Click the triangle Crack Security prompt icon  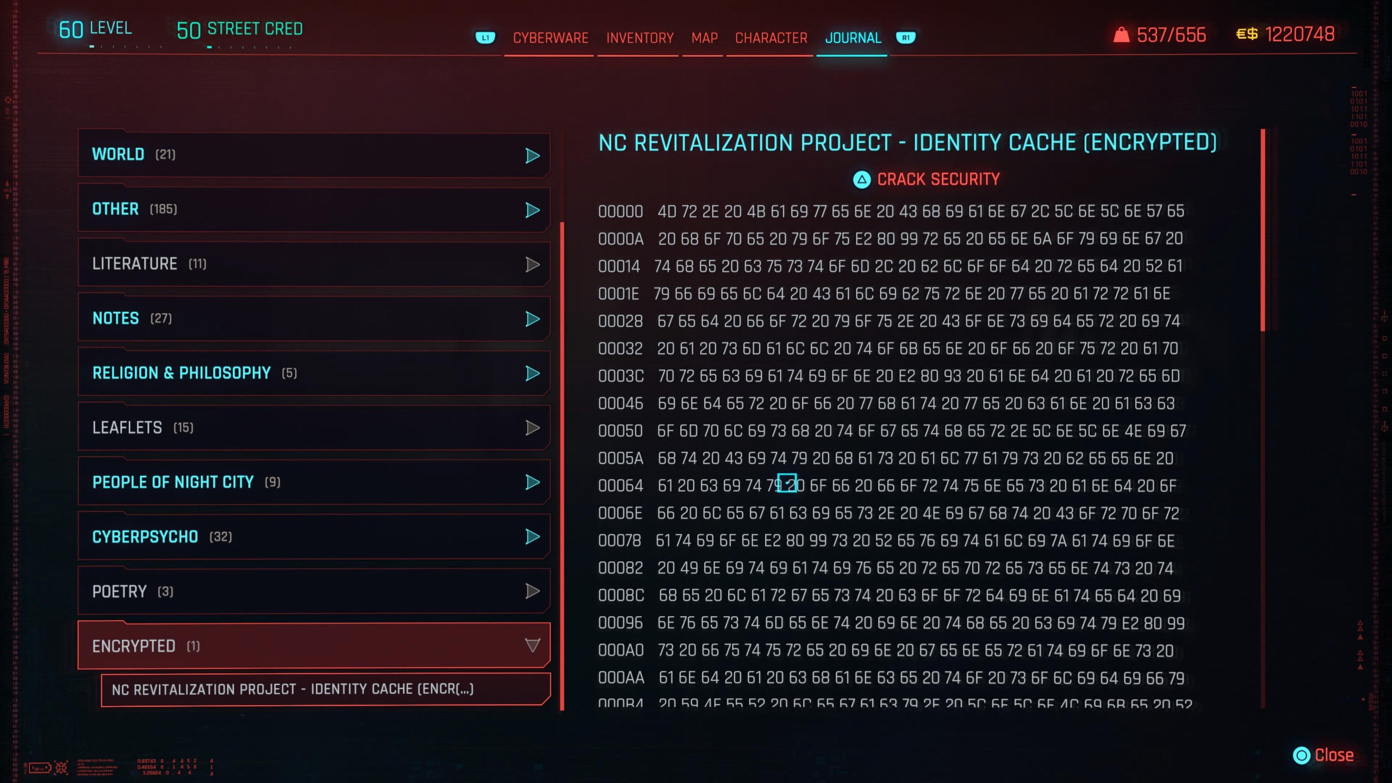(x=861, y=179)
